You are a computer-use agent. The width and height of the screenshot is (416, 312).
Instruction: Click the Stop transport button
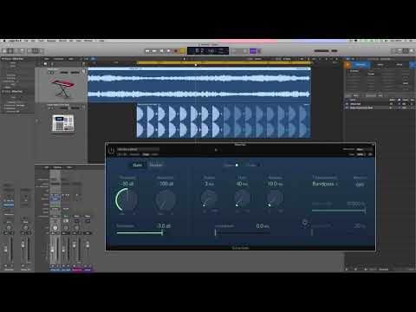(162, 51)
